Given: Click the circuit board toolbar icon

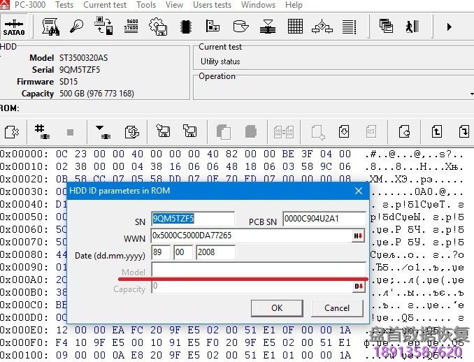Looking at the screenshot, I should (x=213, y=26).
